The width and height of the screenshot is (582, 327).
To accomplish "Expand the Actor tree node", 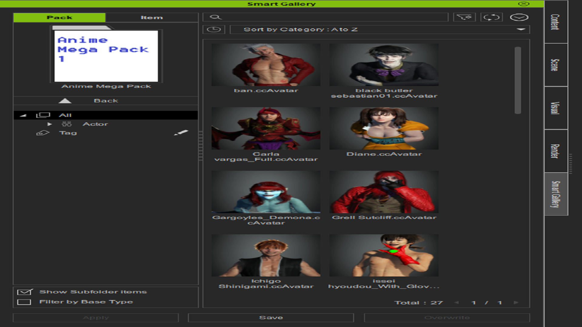I will pos(49,124).
